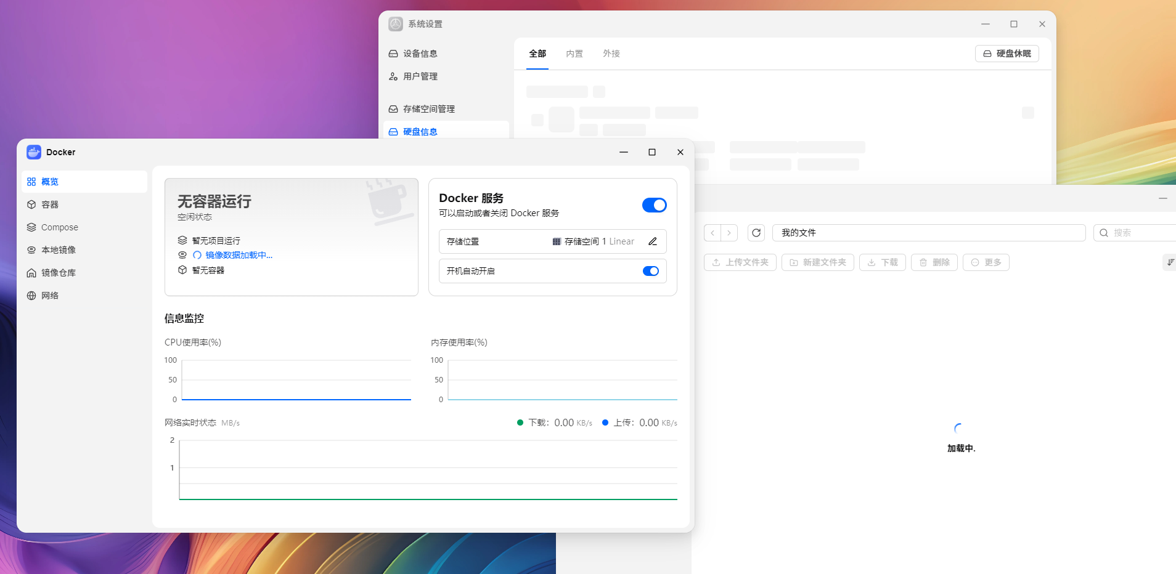Click the 搜索 search field in file manager
The width and height of the screenshot is (1176, 574).
point(1135,233)
